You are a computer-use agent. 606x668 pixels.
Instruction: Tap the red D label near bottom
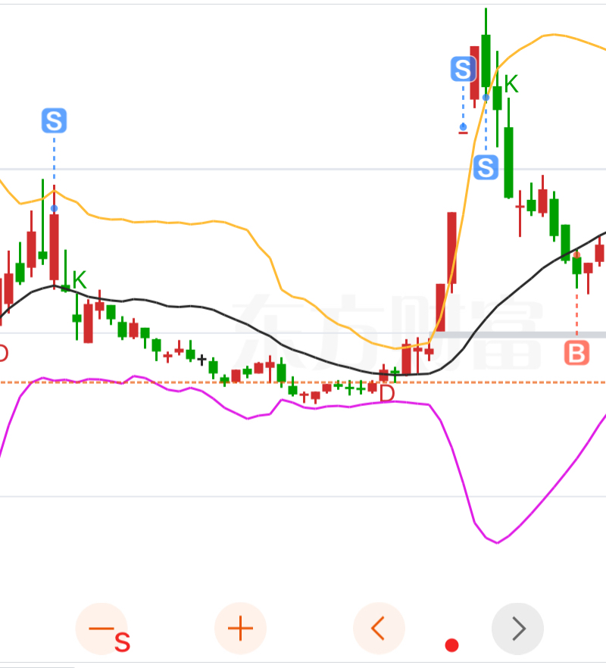[387, 394]
